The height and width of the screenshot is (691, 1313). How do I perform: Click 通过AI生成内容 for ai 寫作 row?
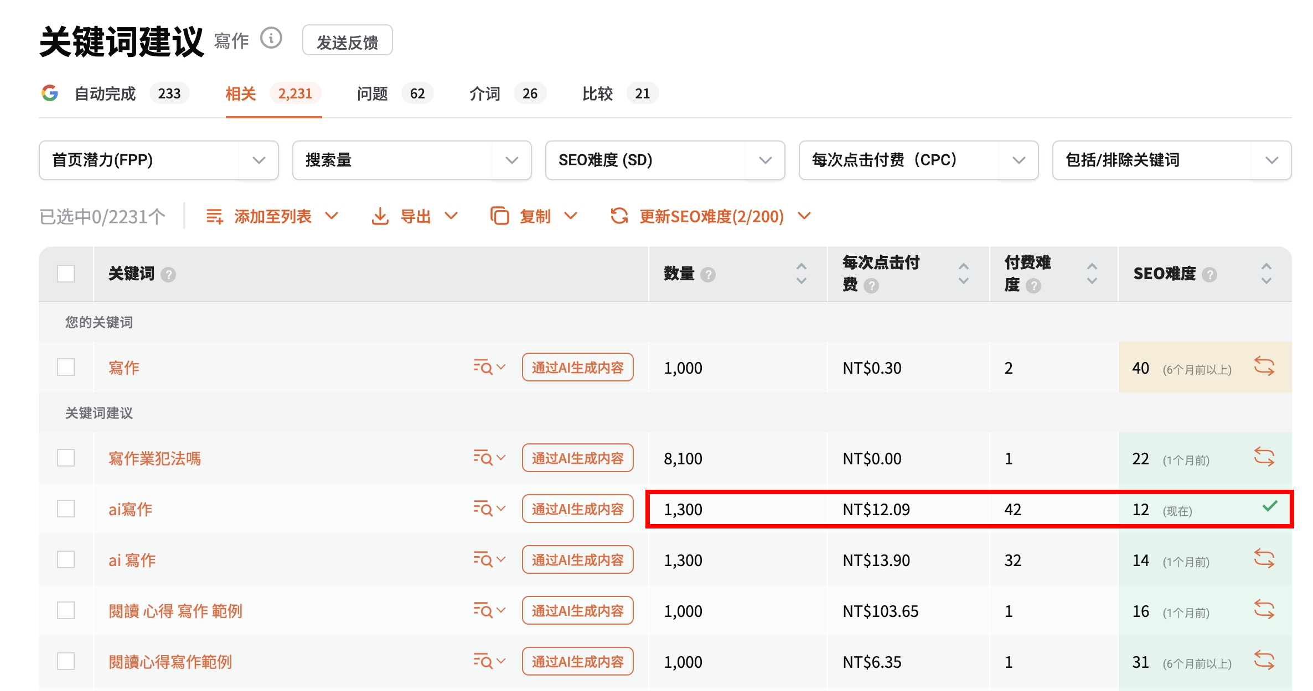tap(577, 559)
